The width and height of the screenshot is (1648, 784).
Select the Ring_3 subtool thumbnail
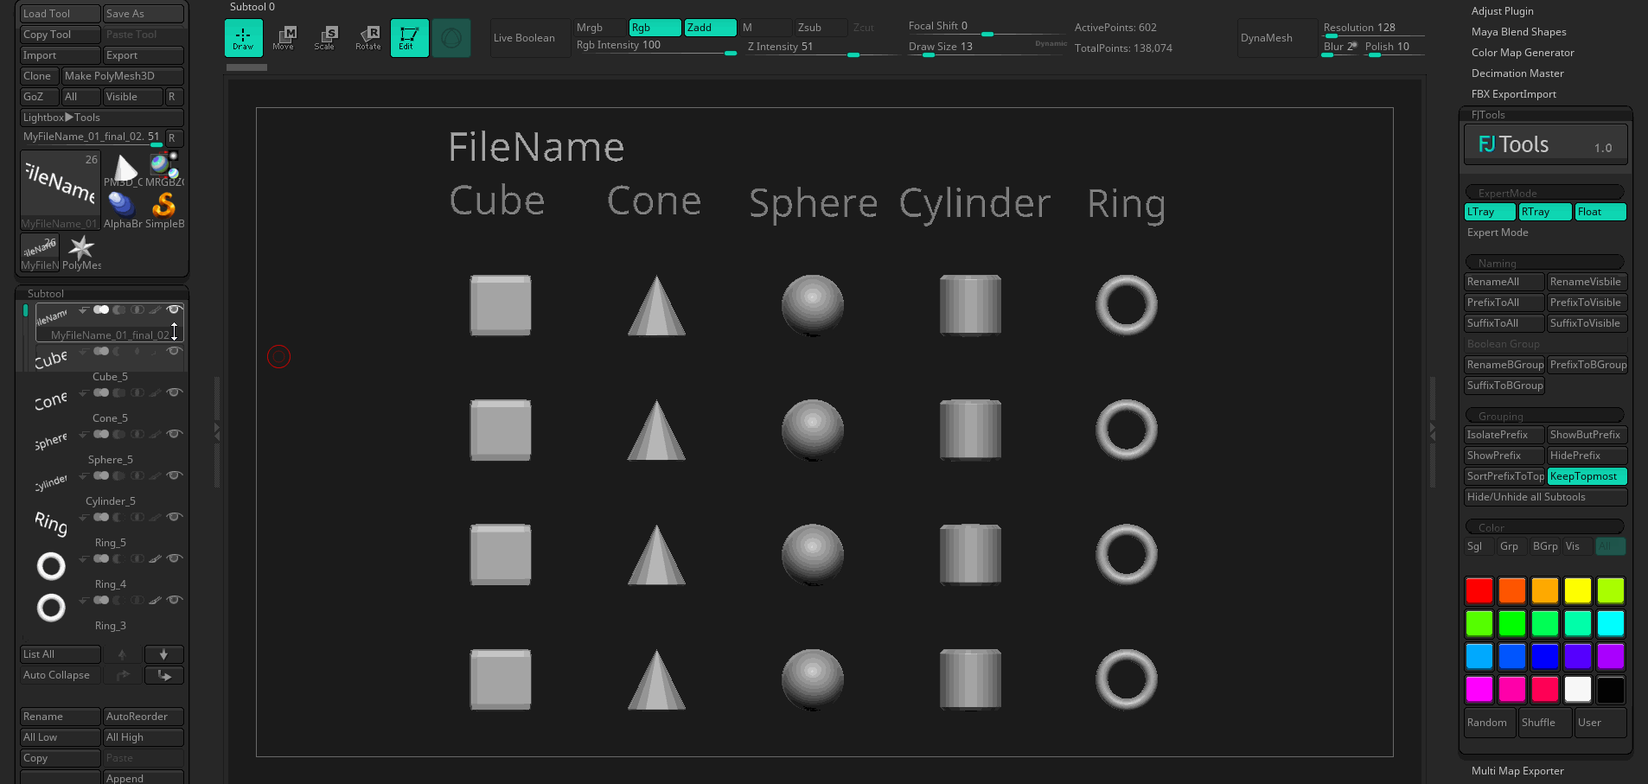pyautogui.click(x=51, y=608)
